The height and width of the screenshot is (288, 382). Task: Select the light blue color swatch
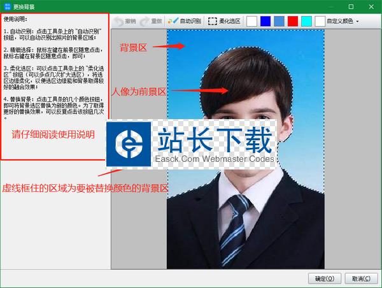click(279, 21)
